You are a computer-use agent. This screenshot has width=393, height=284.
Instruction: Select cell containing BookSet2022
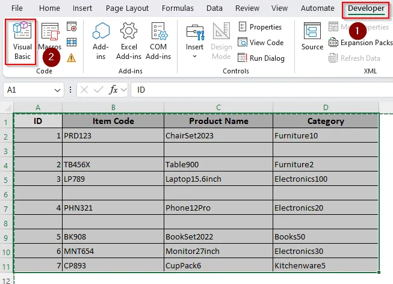(x=218, y=236)
